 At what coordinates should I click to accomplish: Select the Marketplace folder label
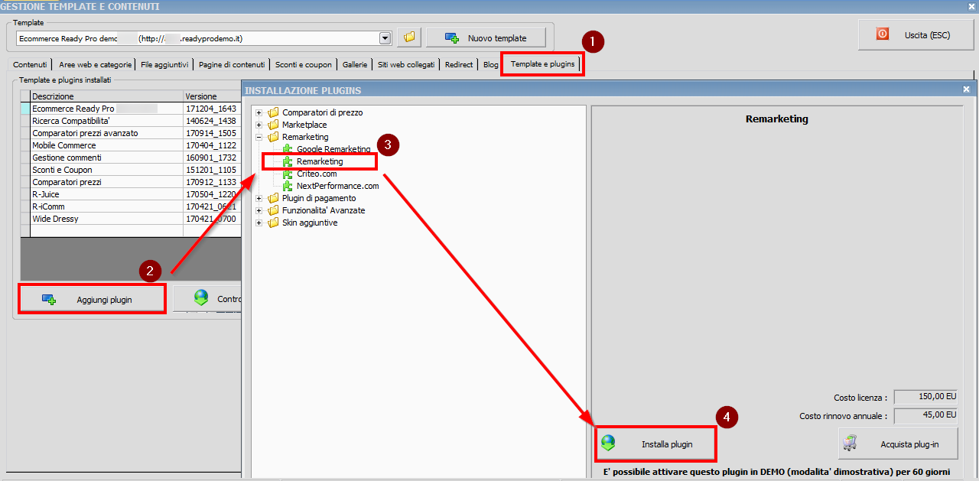pos(304,125)
